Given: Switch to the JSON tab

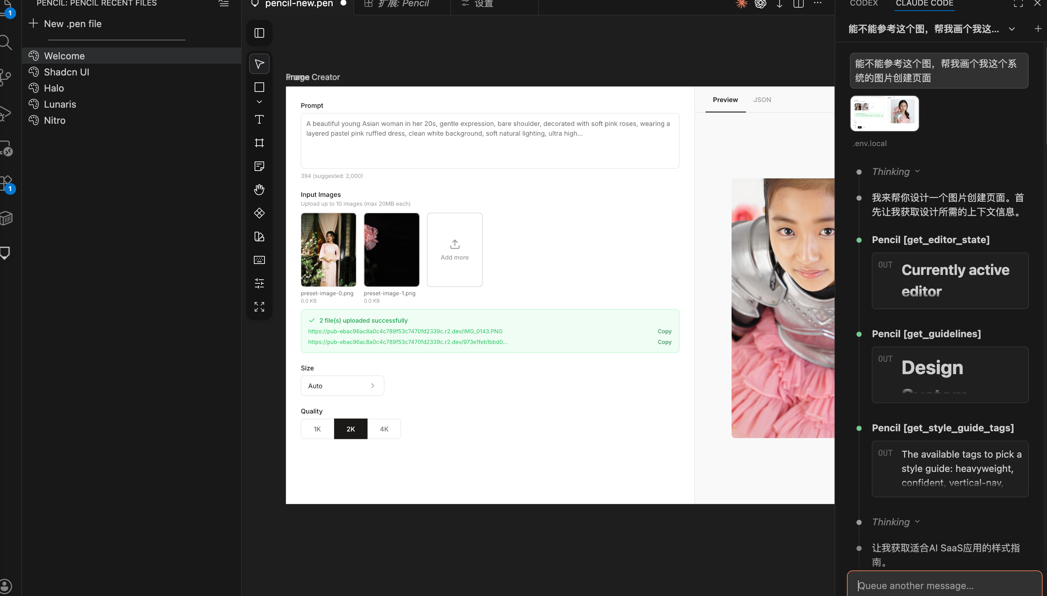Looking at the screenshot, I should coord(762,100).
